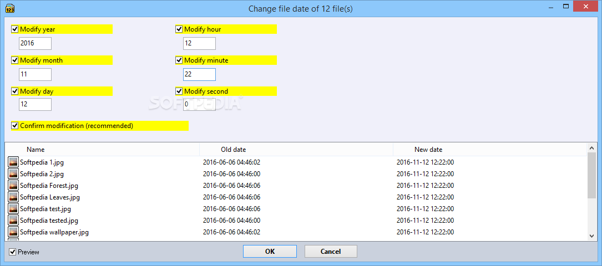This screenshot has width=602, height=266.
Task: Maximize the Change file date window
Action: click(565, 6)
